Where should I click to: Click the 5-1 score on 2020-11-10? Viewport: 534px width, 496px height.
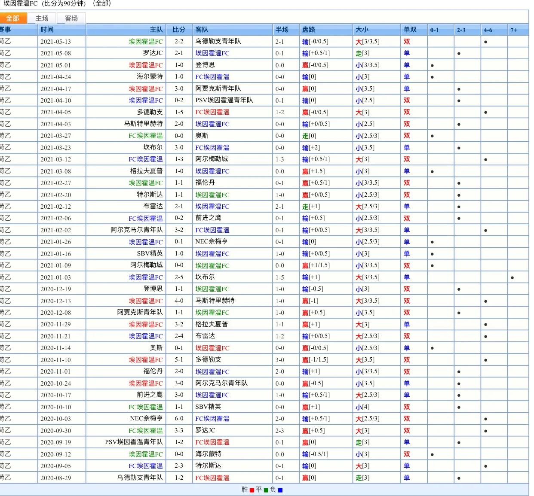coord(179,360)
